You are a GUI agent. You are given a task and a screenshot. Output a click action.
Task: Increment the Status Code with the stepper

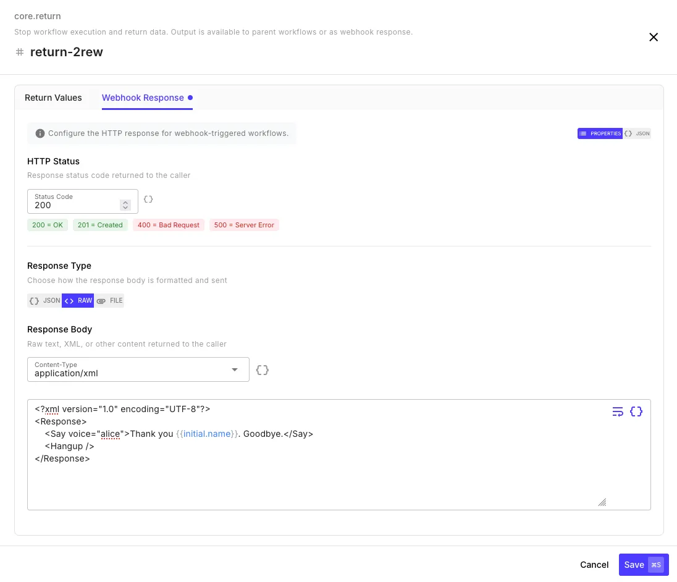pos(125,202)
